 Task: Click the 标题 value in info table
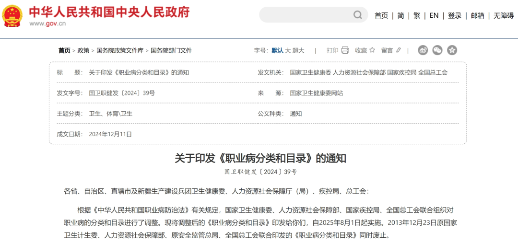(x=139, y=73)
